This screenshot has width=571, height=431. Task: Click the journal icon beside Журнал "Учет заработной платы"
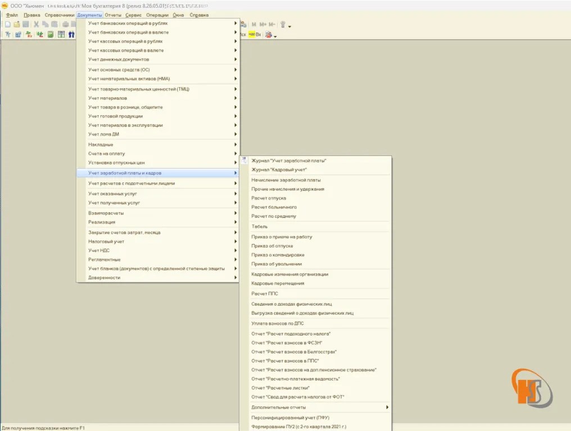pyautogui.click(x=244, y=161)
